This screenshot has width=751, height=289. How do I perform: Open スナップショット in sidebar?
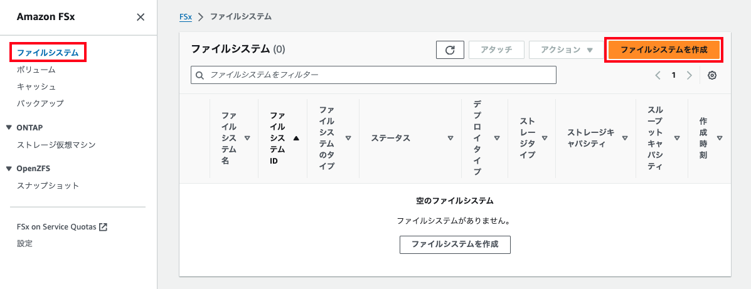(48, 186)
